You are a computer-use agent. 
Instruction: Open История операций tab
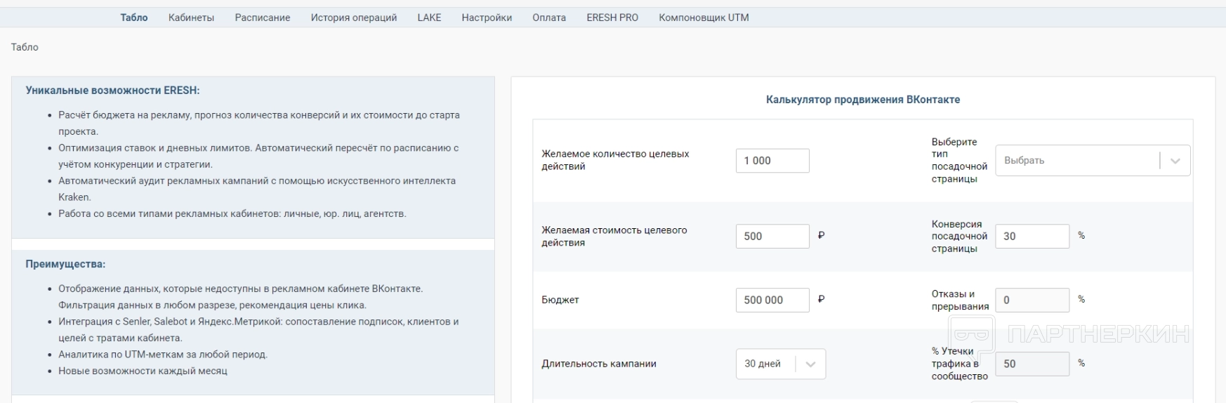[354, 18]
